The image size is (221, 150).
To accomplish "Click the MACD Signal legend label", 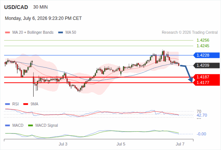I will 47,126.
